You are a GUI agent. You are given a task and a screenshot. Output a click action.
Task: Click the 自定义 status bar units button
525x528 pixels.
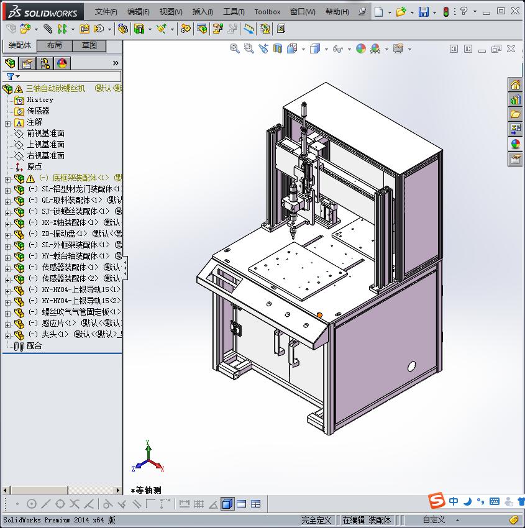coord(434,520)
